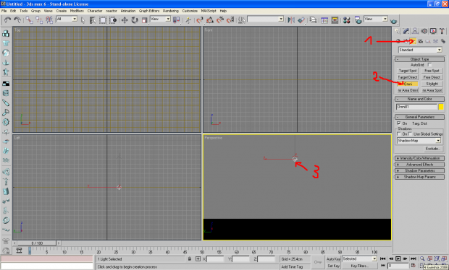Open the Standard lights category dropdown
This screenshot has width=449, height=270.
(420, 50)
